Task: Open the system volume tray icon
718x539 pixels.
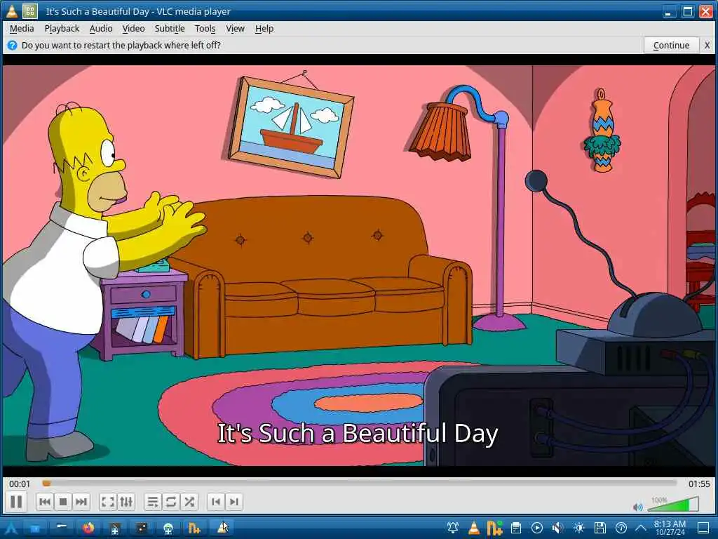Action: pos(557,528)
